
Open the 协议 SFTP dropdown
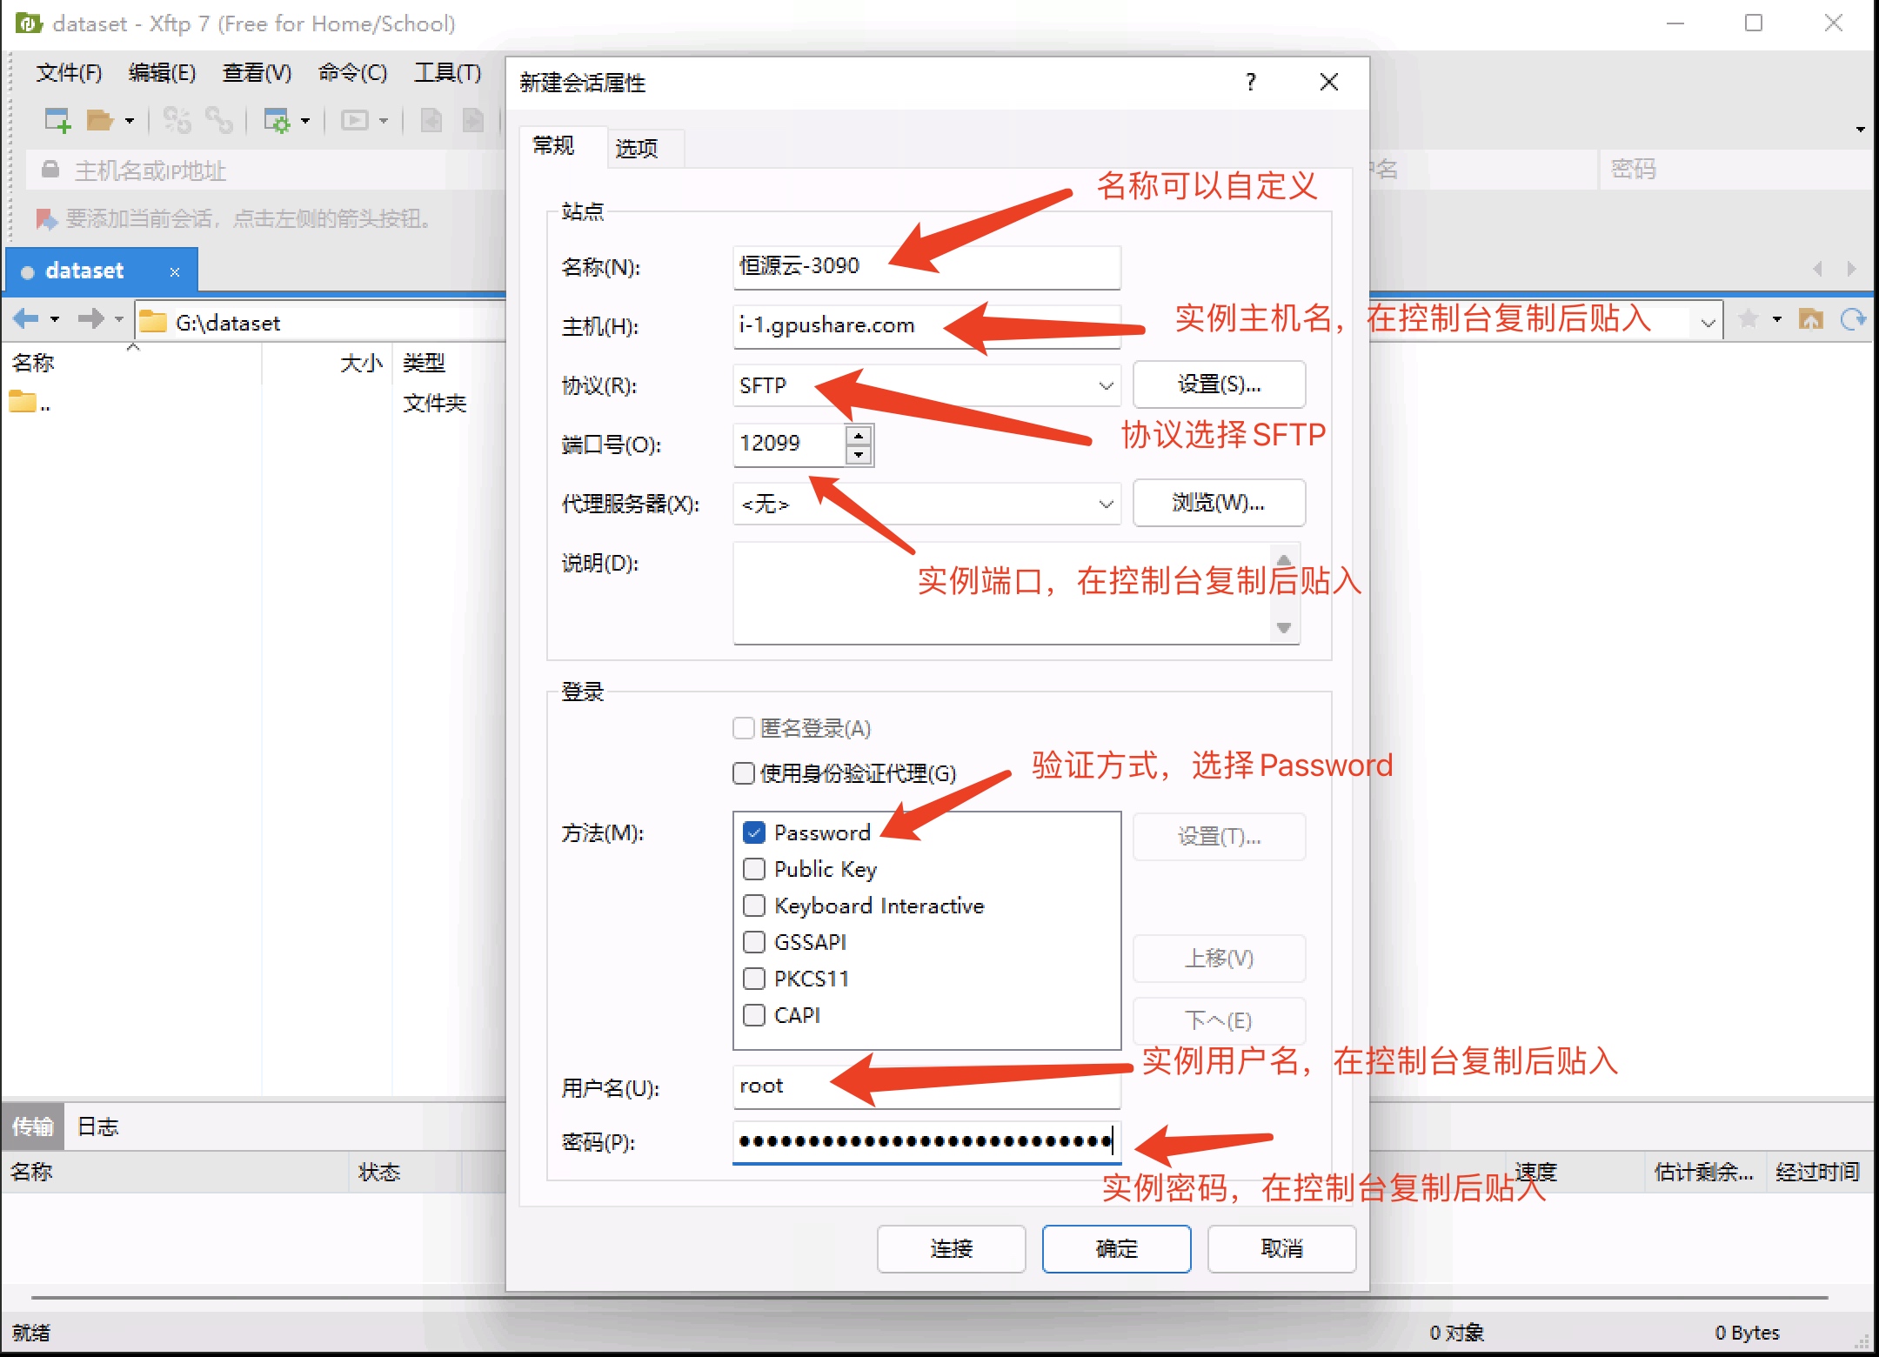[1106, 385]
